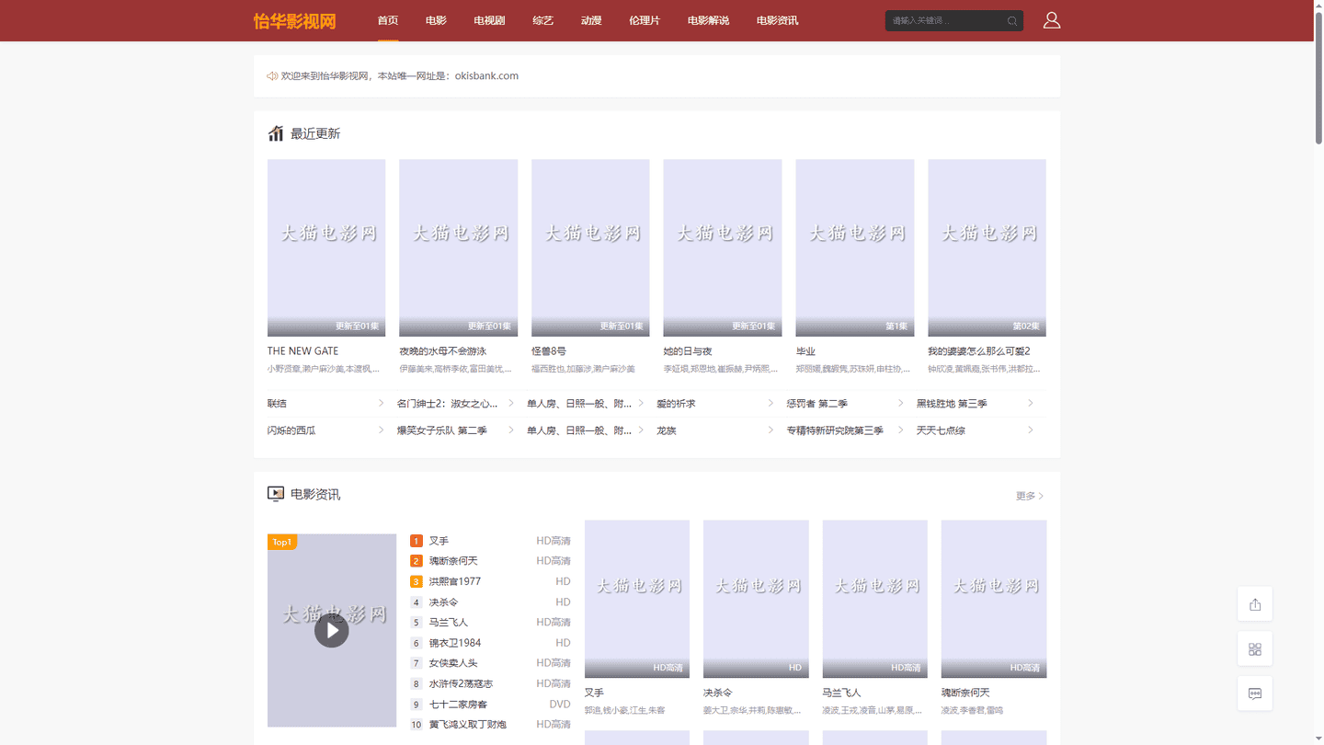Open the 夜晚的水母不会游泳 poster thumbnail
This screenshot has height=745, width=1324.
[x=458, y=247]
